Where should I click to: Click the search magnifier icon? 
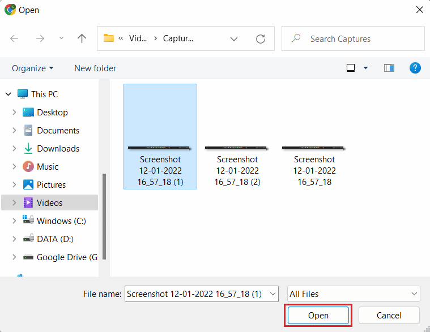coord(296,38)
